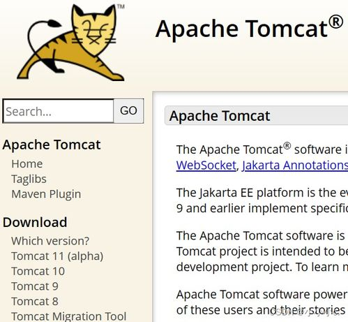Select the Tomcat 8 download link
Viewport: 348px width, 322px height.
pos(35,301)
